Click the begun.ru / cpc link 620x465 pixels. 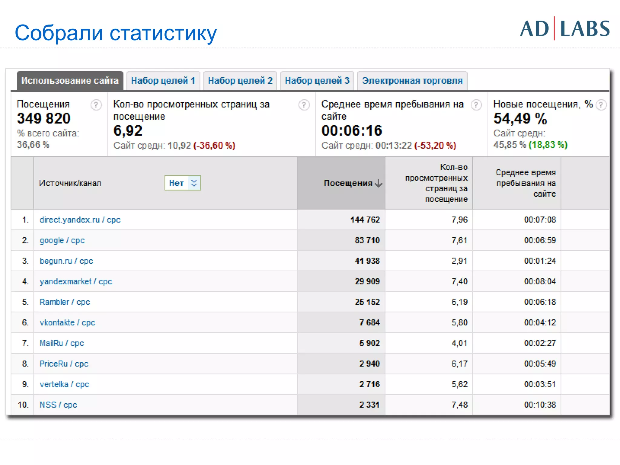click(x=66, y=261)
